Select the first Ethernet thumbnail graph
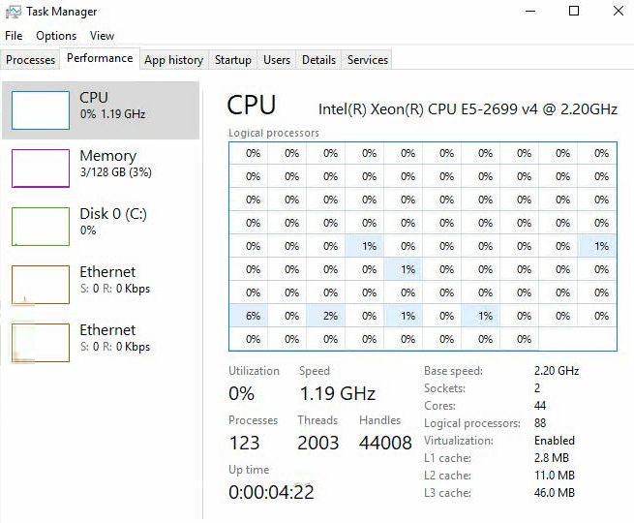Screen dimensions: 634x523 [41, 284]
